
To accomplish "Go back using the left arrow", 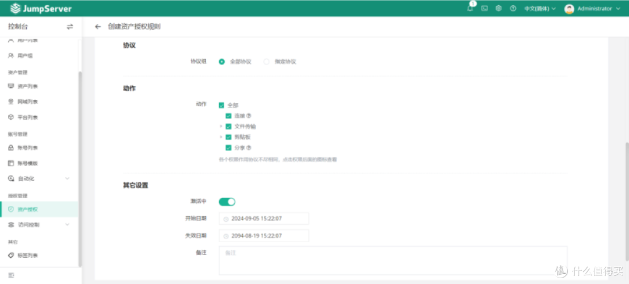I will point(97,27).
